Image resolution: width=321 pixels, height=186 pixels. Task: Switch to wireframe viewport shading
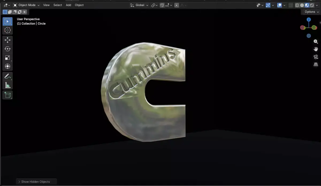click(297, 5)
